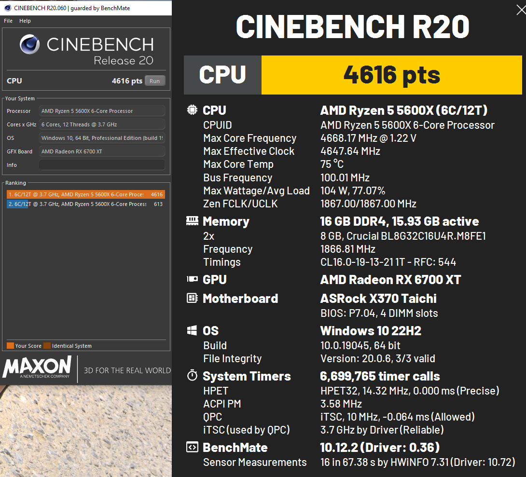Click the Timings value CL16.0-19-13-21

click(x=388, y=262)
